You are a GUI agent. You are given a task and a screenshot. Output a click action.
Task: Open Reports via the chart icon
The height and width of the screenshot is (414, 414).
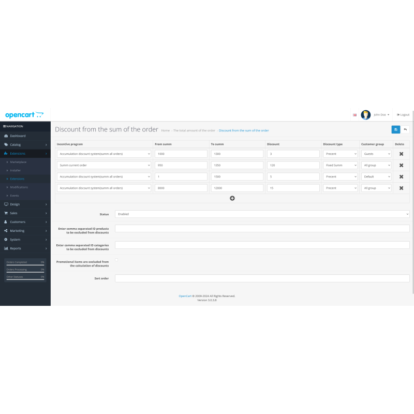click(x=6, y=248)
